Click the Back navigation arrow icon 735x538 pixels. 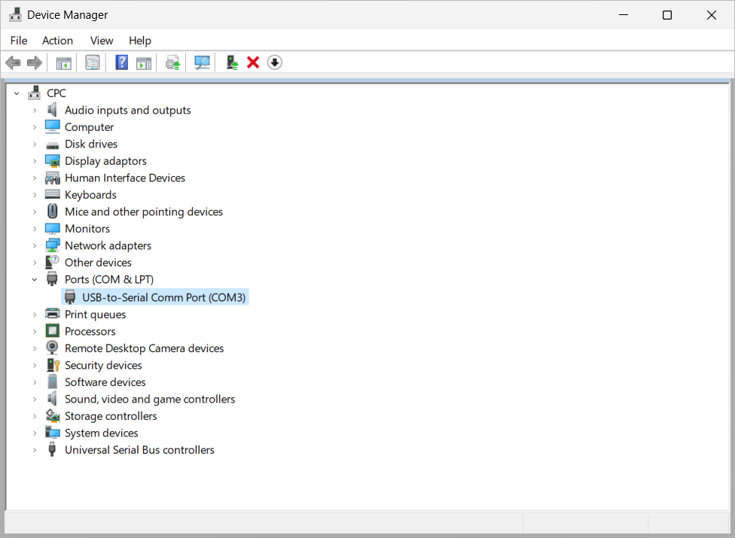click(x=13, y=62)
